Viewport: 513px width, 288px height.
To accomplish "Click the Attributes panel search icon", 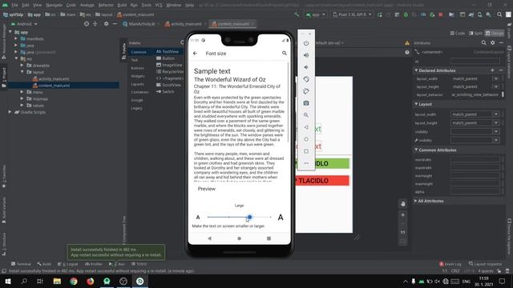I will pos(483,42).
